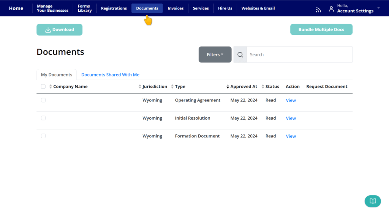Open Manage Your Businesses menu

52,8
